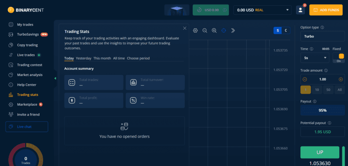Click the promo gift box thumbnail
Viewport: 348px width, 166px height.
click(177, 10)
